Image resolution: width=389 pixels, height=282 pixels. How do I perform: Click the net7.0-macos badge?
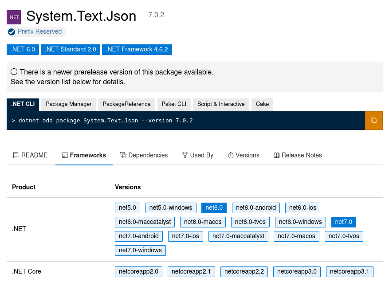296,236
